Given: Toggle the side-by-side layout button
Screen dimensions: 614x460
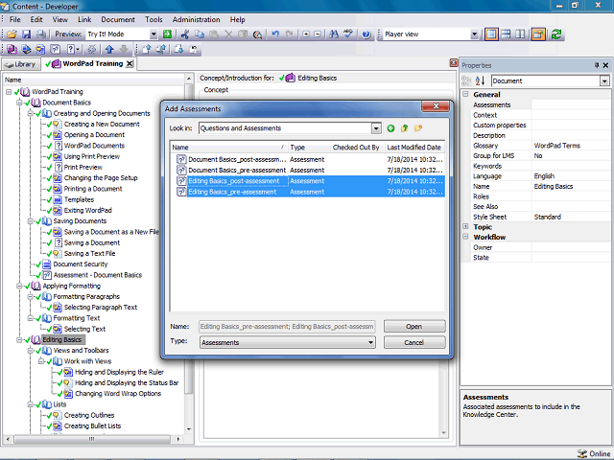Looking at the screenshot, I should [x=520, y=34].
